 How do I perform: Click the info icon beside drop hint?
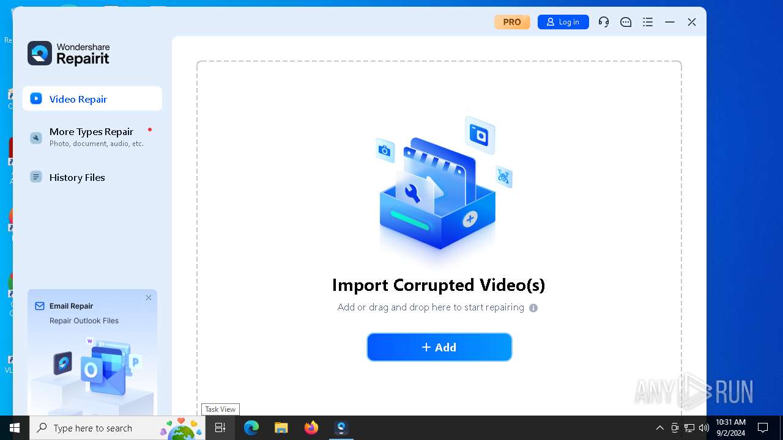click(x=533, y=308)
